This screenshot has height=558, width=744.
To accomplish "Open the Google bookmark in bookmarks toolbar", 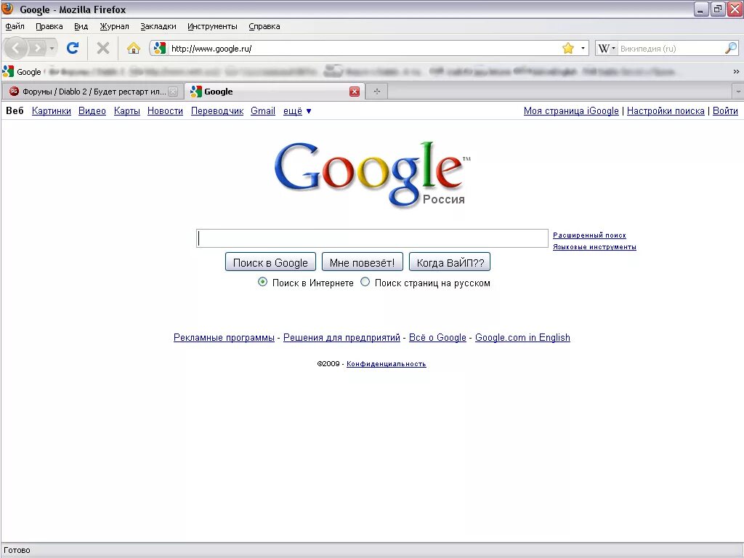I will pyautogui.click(x=23, y=72).
